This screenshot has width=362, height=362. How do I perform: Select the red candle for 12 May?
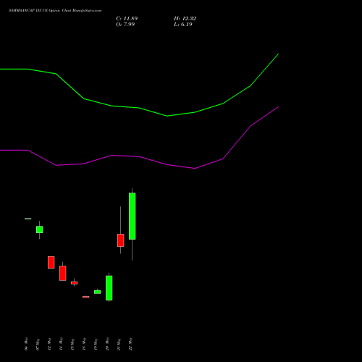coord(51,262)
